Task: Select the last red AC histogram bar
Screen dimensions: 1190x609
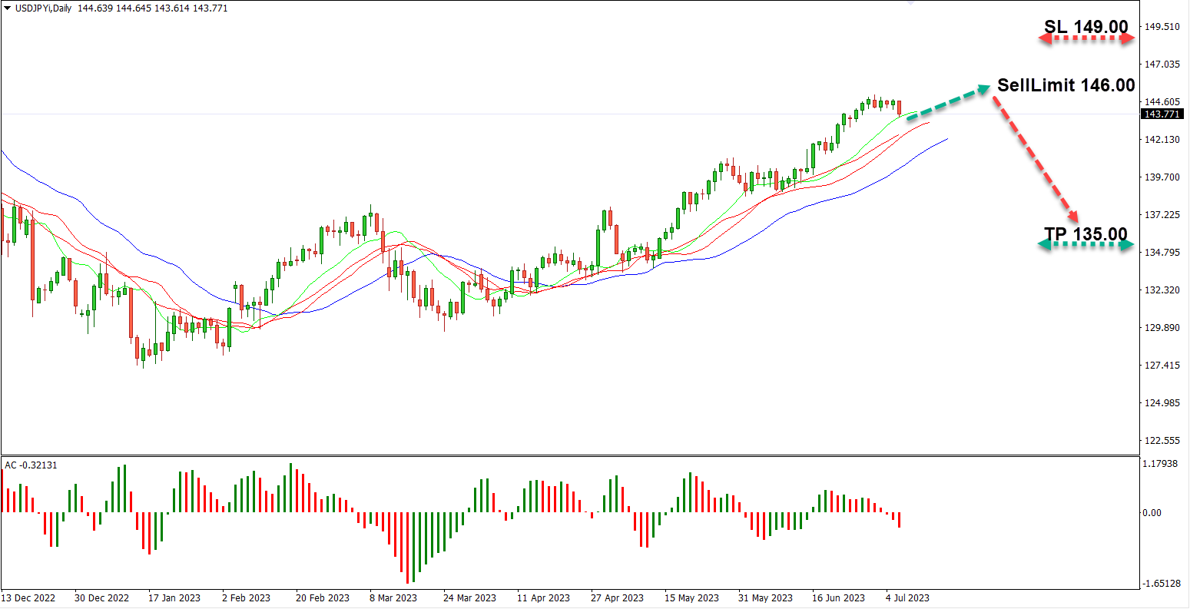Action: coord(899,520)
